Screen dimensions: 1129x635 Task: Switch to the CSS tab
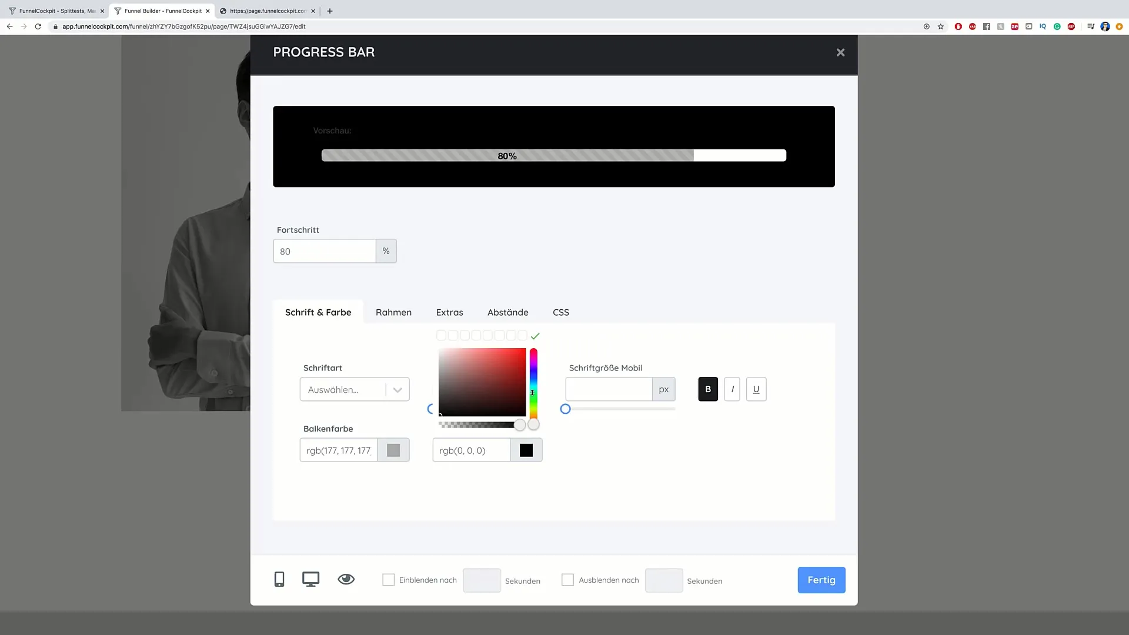tap(560, 312)
